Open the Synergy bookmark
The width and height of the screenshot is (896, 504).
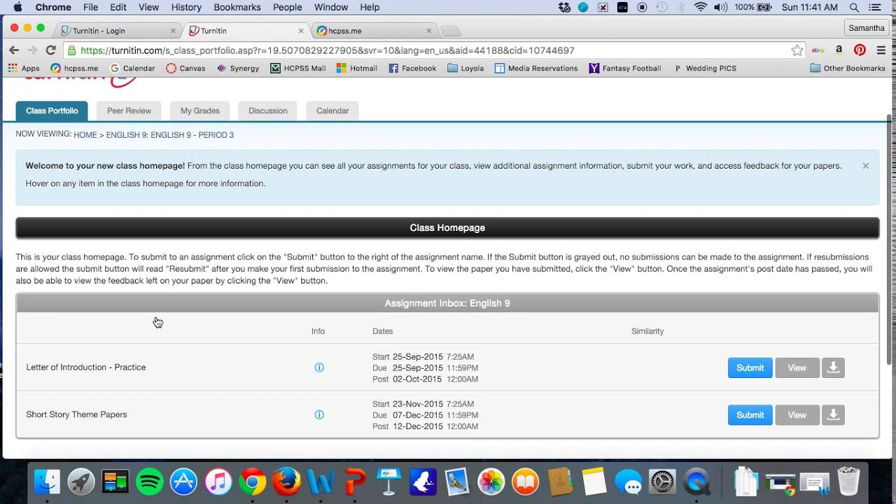238,68
